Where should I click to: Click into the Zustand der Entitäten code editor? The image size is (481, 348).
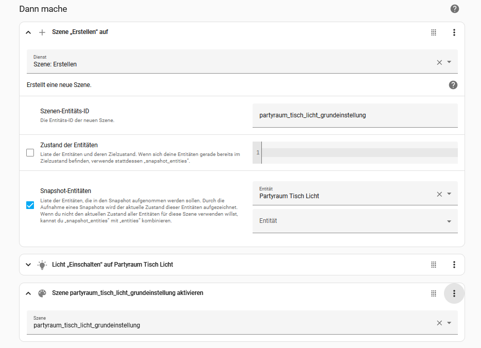pyautogui.click(x=359, y=153)
